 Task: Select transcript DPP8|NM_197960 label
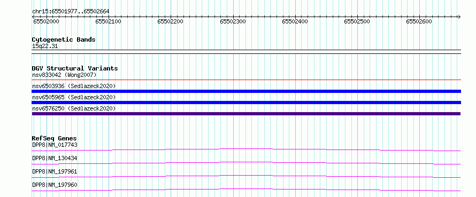(x=55, y=185)
